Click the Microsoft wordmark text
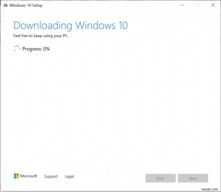This screenshot has height=192, width=221. (28, 176)
